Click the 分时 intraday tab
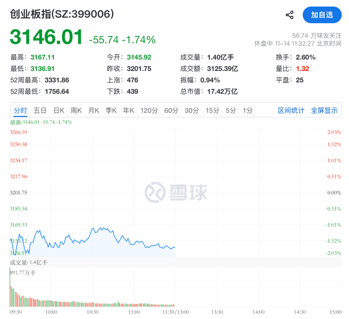This screenshot has width=349, height=319. pyautogui.click(x=20, y=110)
